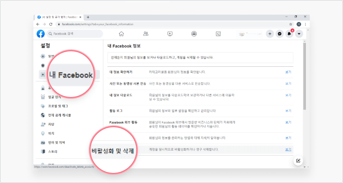Select 차단 in settings sidebar
The height and width of the screenshot is (183, 343).
[x=47, y=124]
